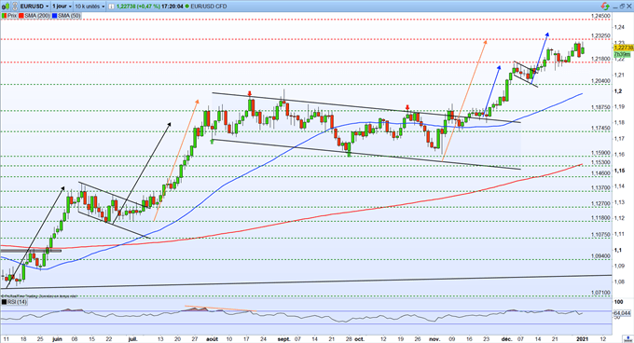This screenshot has width=634, height=343.
Task: Click the black RSI (14) color swatch
Action: tap(4, 302)
